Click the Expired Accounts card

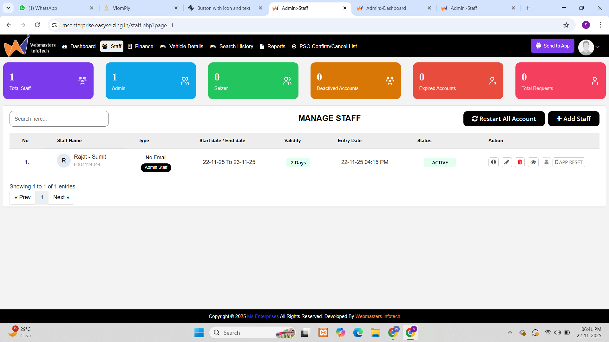(x=458, y=81)
